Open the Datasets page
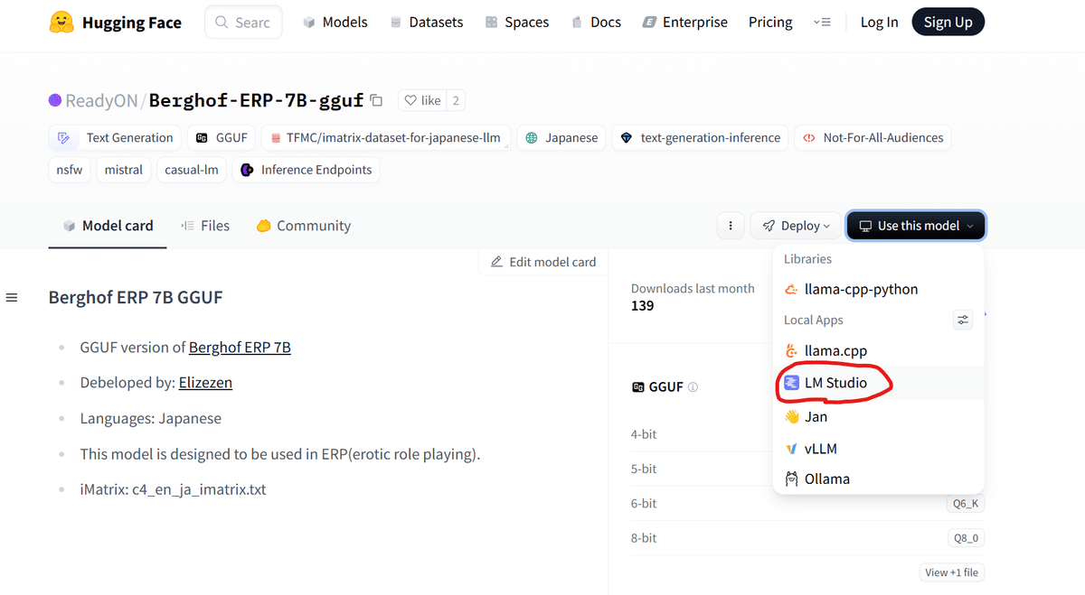Screen dimensions: 1085x595 click(426, 23)
